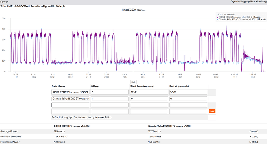This screenshot has height=144, width=267.
Task: Click the Garmin Rally end at field
Action: pos(188,99)
